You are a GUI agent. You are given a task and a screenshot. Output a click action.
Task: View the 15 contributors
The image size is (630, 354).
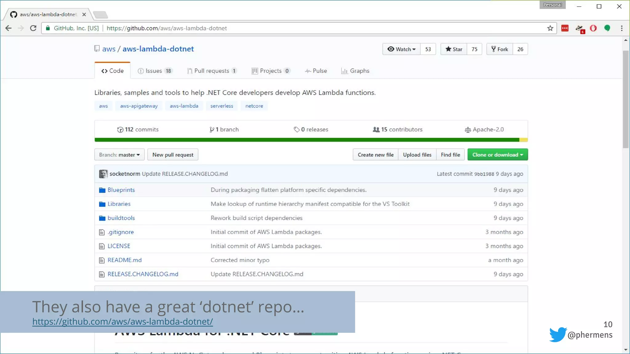click(397, 129)
